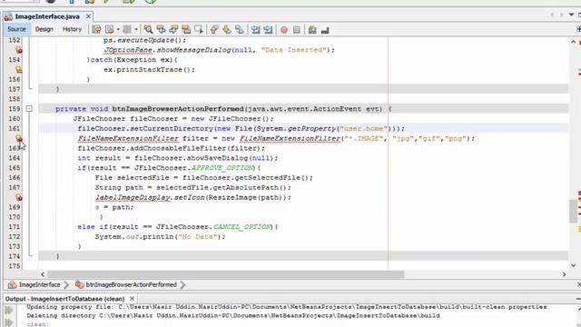
Task: Open the Back history dropdown arrow
Action: click(x=118, y=29)
